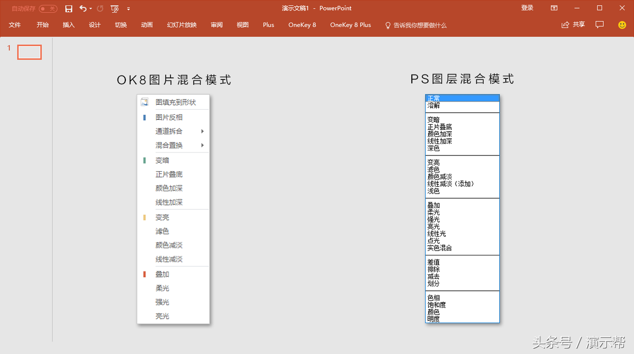Choose 滤色 in the OK8 context menu
Viewport: 634px width, 354px height.
173,231
